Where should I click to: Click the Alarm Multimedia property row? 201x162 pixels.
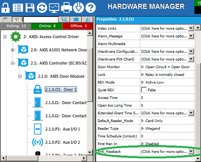[145, 44]
